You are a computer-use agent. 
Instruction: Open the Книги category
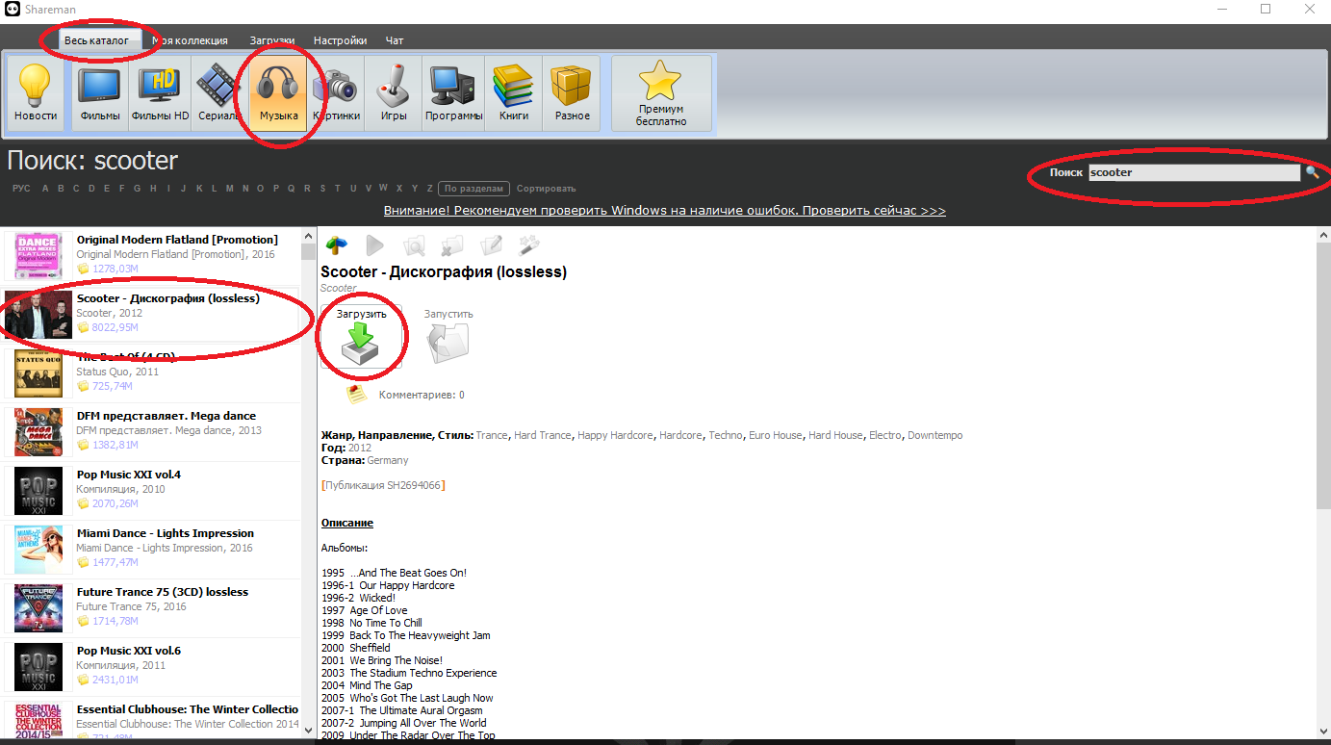tap(514, 93)
